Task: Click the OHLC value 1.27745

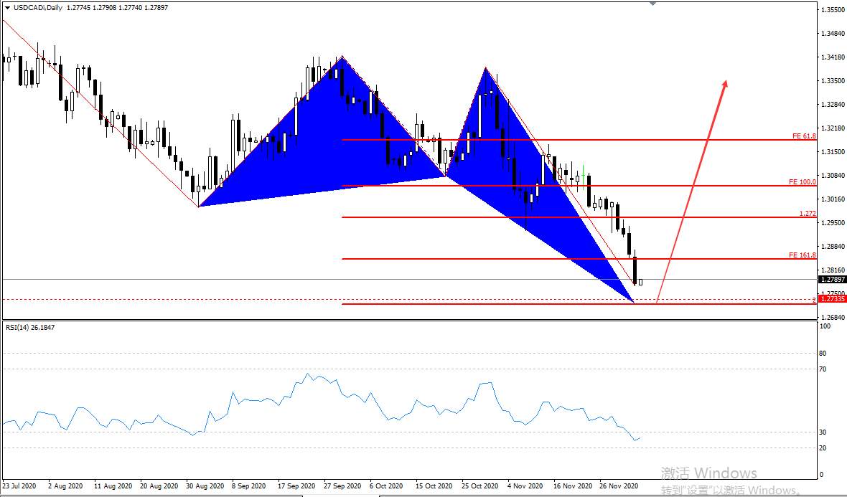Action: [78, 8]
